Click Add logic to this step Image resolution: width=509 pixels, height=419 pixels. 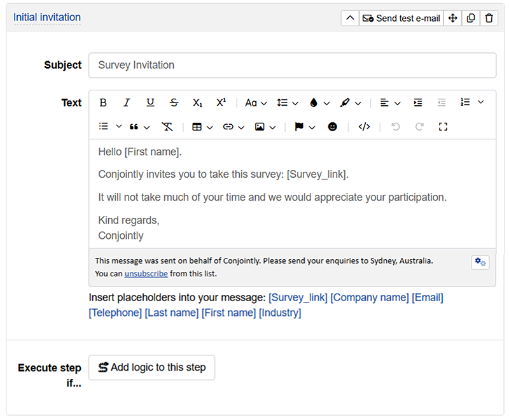(x=151, y=367)
